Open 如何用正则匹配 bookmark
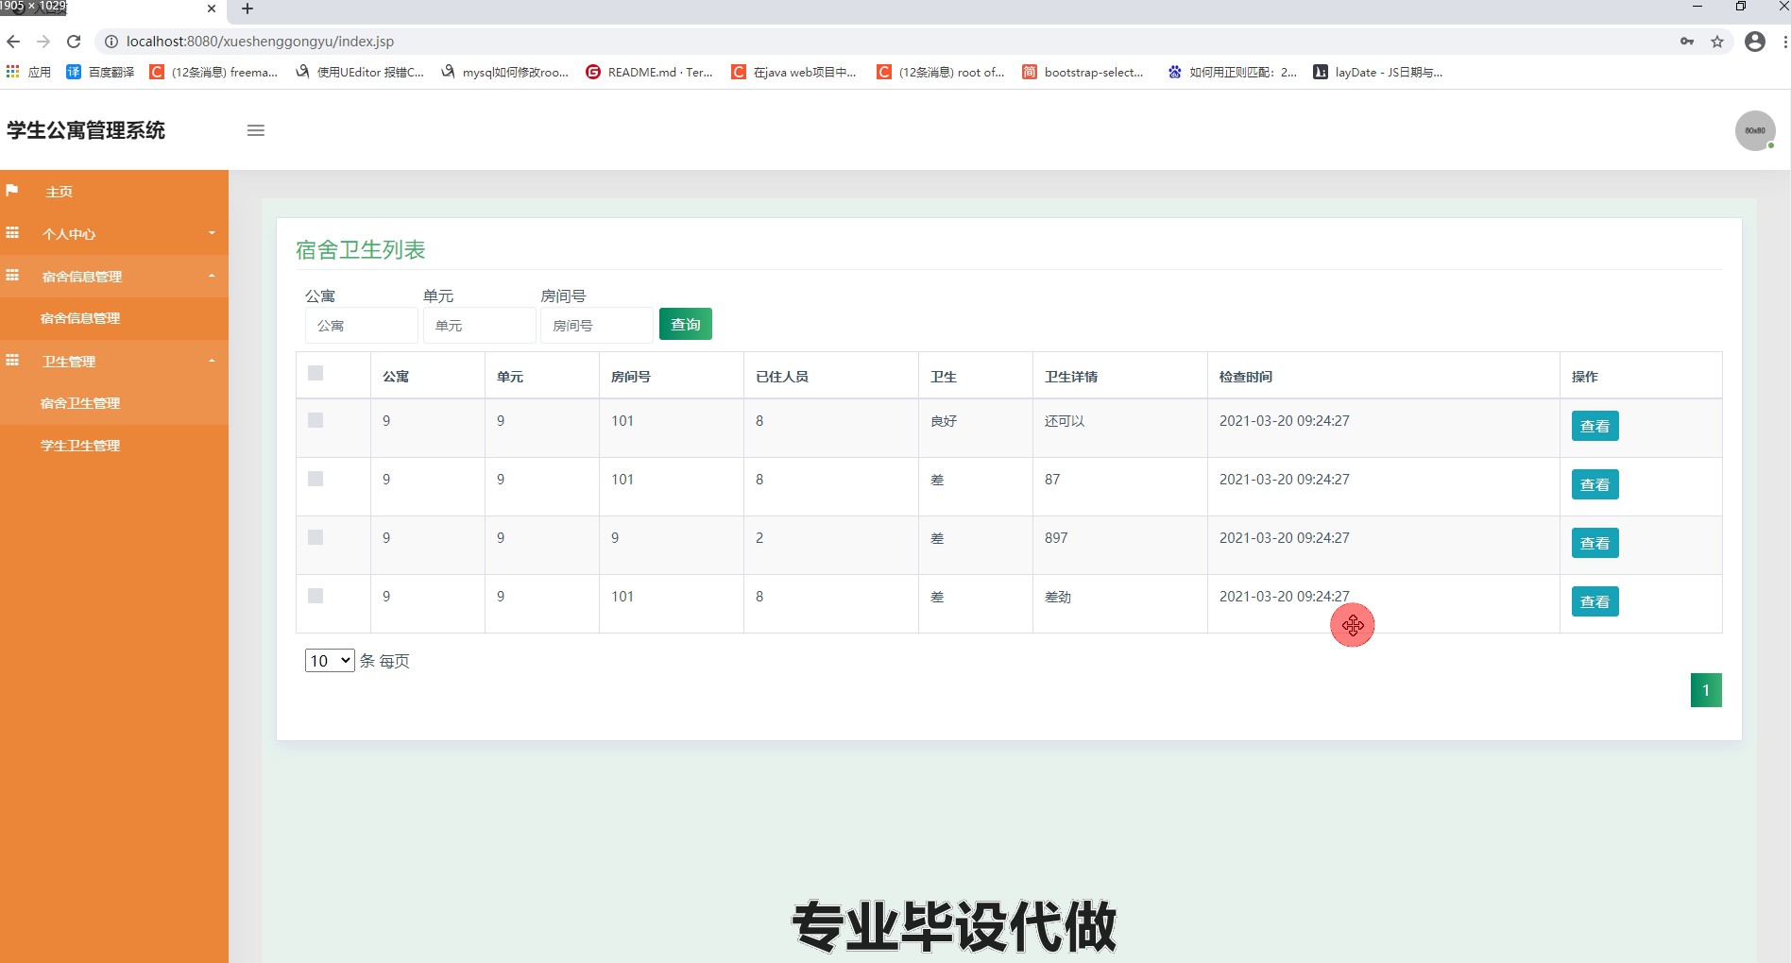This screenshot has height=963, width=1791. (x=1233, y=72)
